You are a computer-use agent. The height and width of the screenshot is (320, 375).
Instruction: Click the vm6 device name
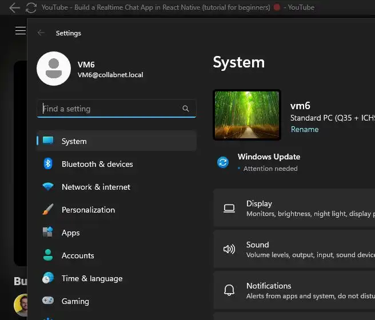(x=300, y=106)
